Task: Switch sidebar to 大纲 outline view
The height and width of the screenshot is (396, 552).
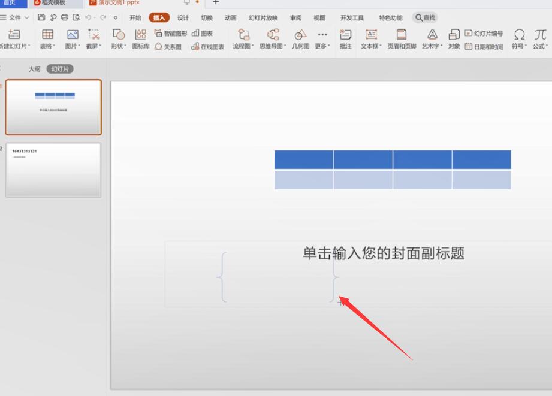Action: 35,69
